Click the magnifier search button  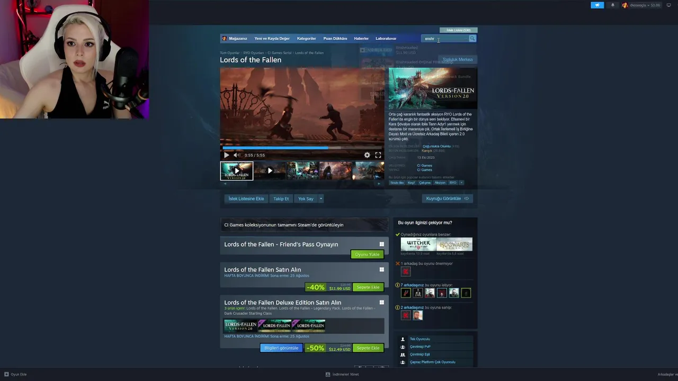coord(472,39)
